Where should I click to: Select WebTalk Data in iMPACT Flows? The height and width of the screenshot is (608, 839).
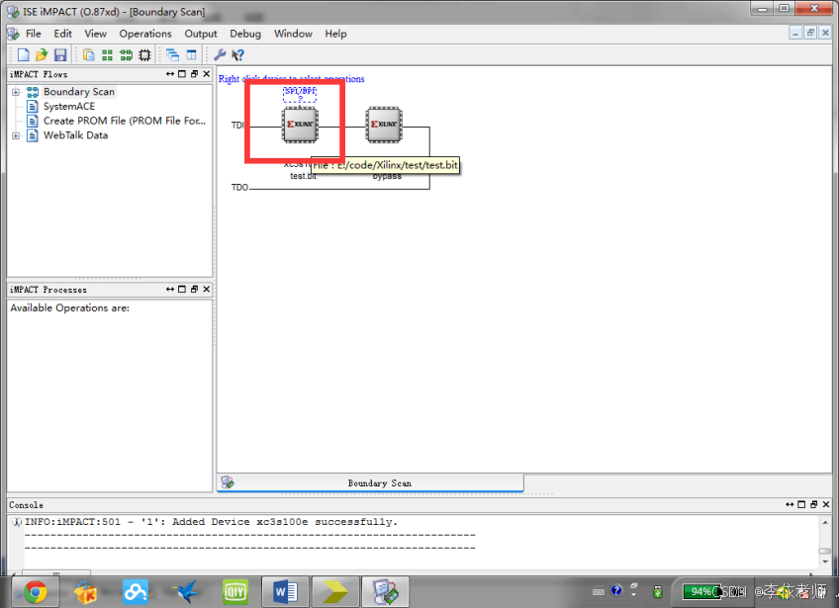coord(75,134)
